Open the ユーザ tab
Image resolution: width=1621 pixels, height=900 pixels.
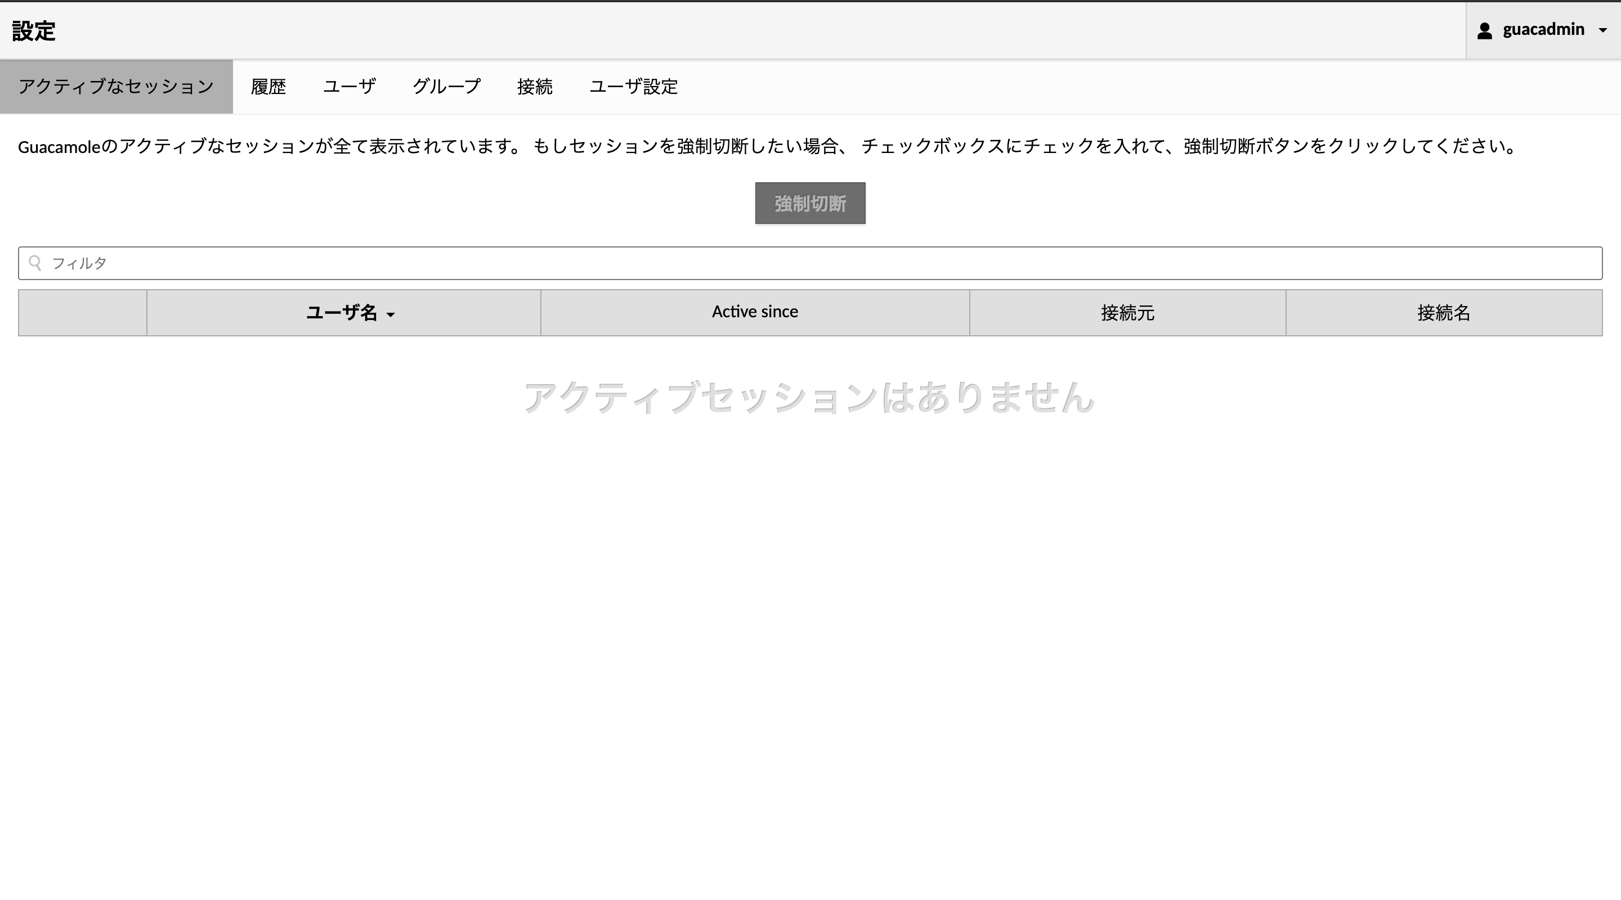[x=349, y=87]
